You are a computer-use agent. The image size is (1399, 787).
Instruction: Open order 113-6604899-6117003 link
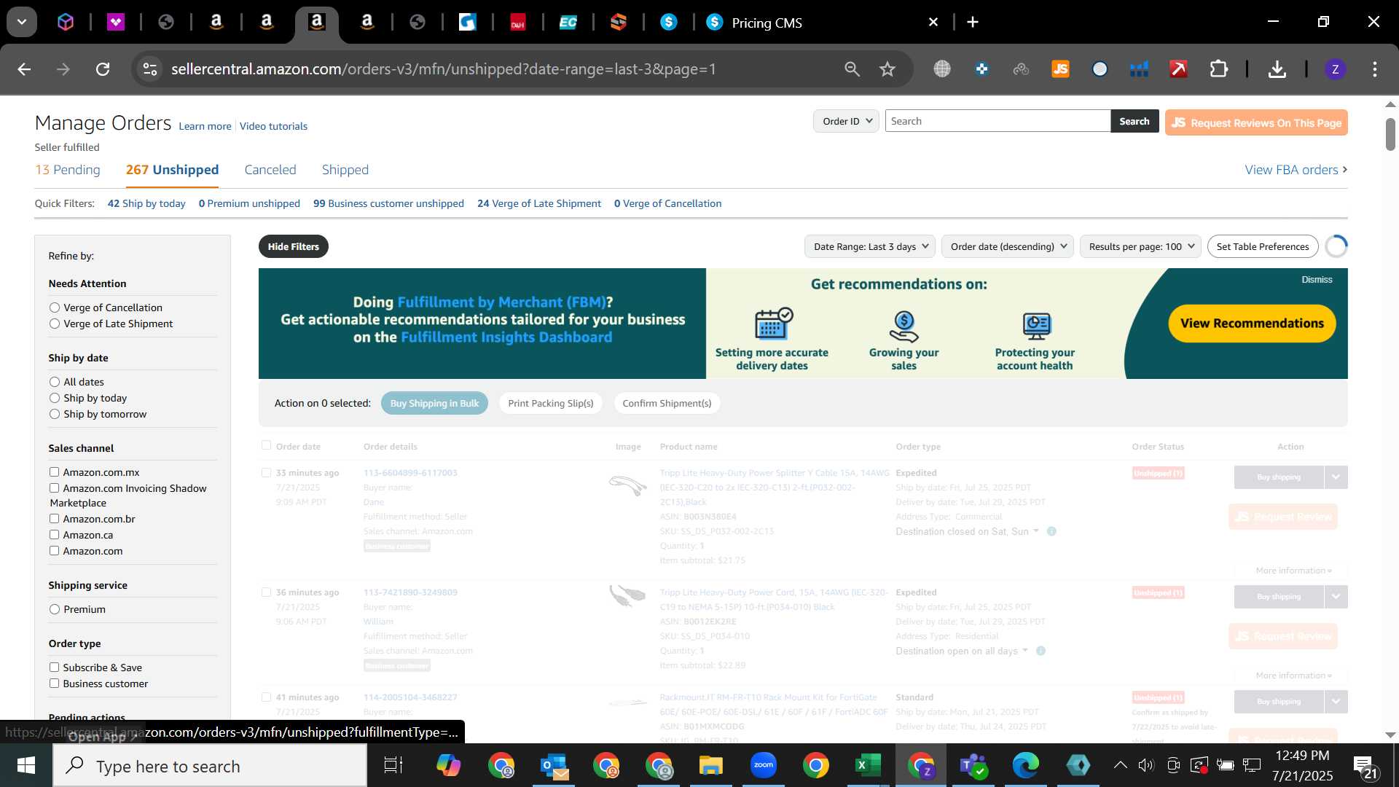pyautogui.click(x=410, y=473)
